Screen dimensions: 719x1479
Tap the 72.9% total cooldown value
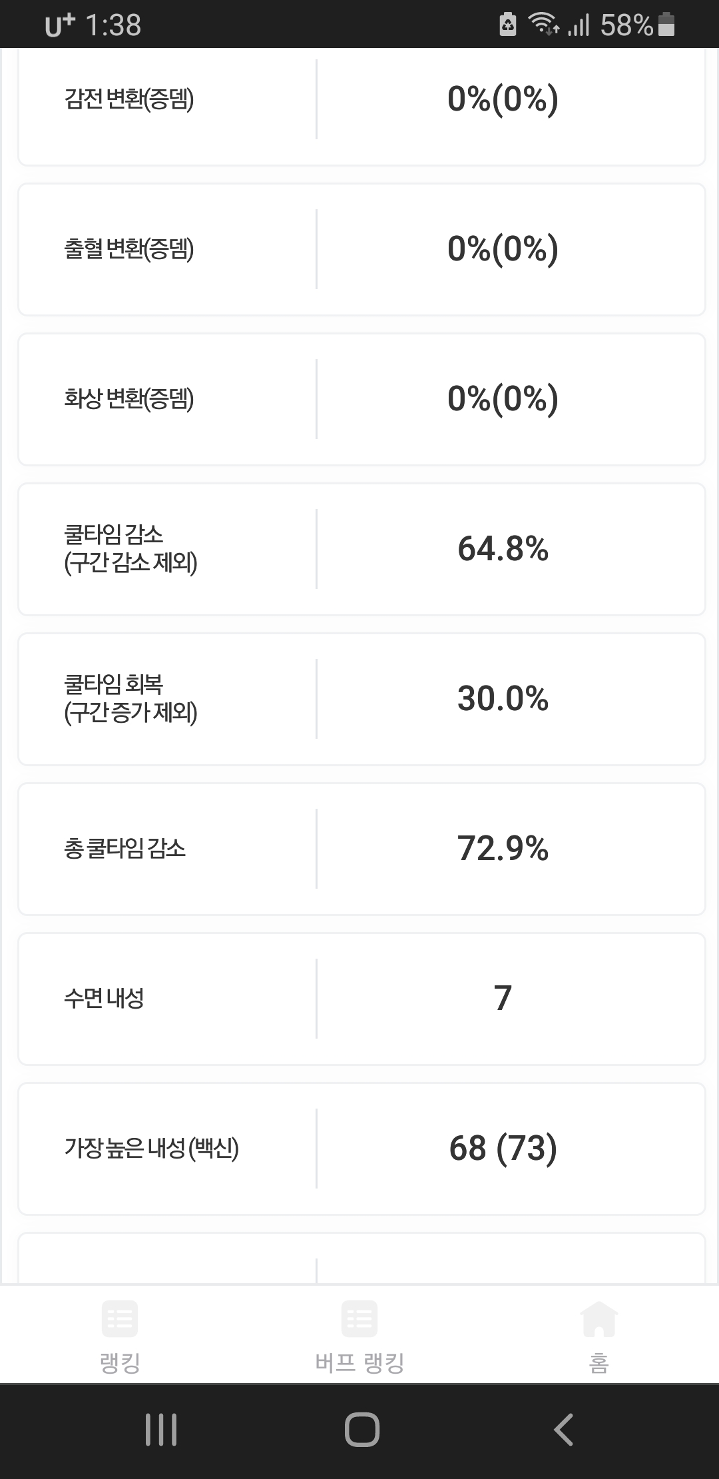point(503,849)
